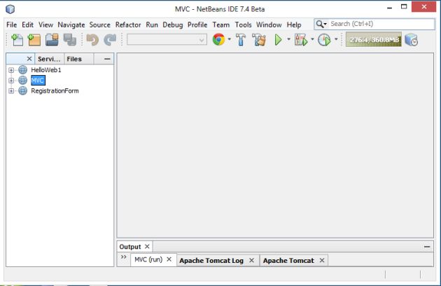Screen dimensions: 441x286
Task: Open the Tools menu
Action: point(244,25)
